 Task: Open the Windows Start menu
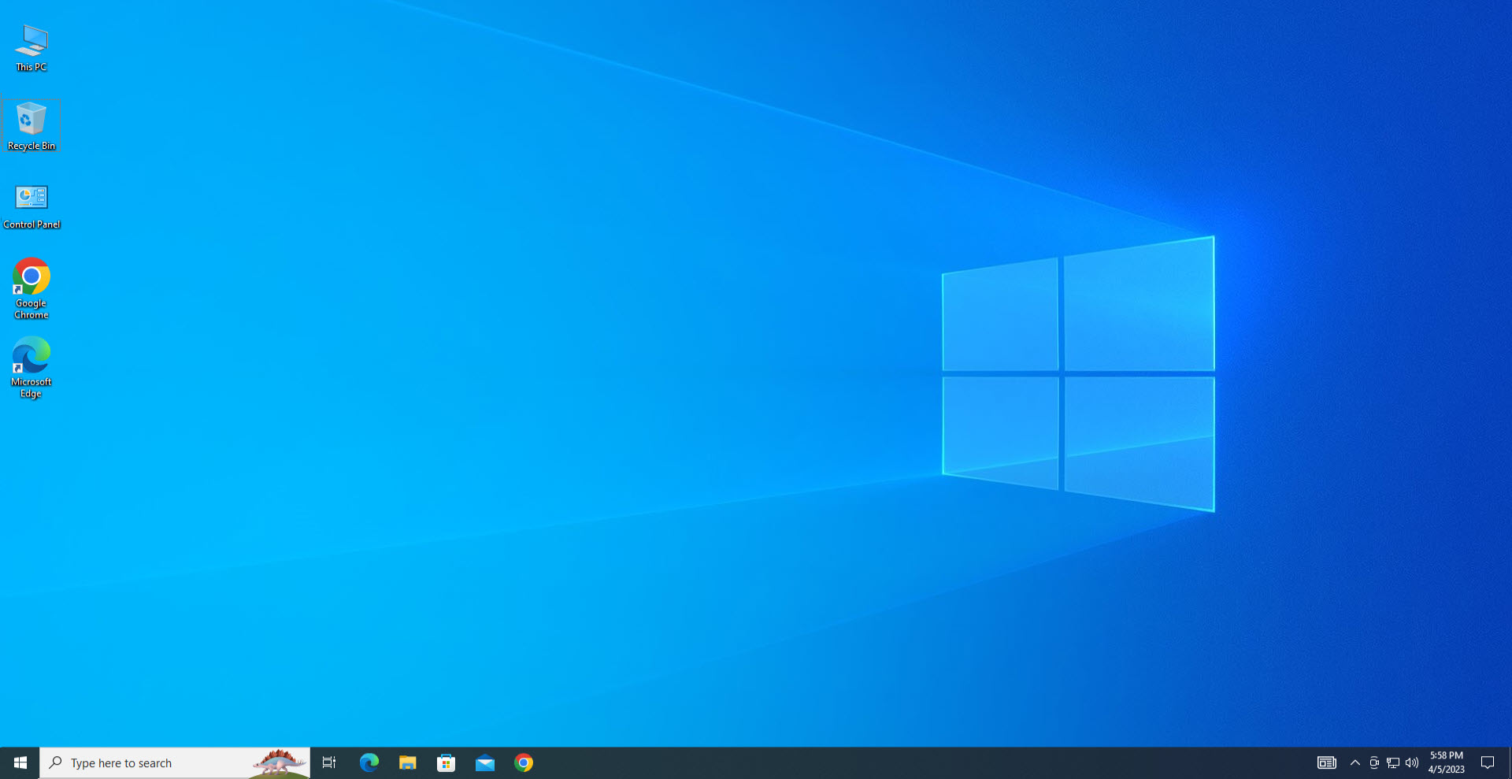(20, 762)
